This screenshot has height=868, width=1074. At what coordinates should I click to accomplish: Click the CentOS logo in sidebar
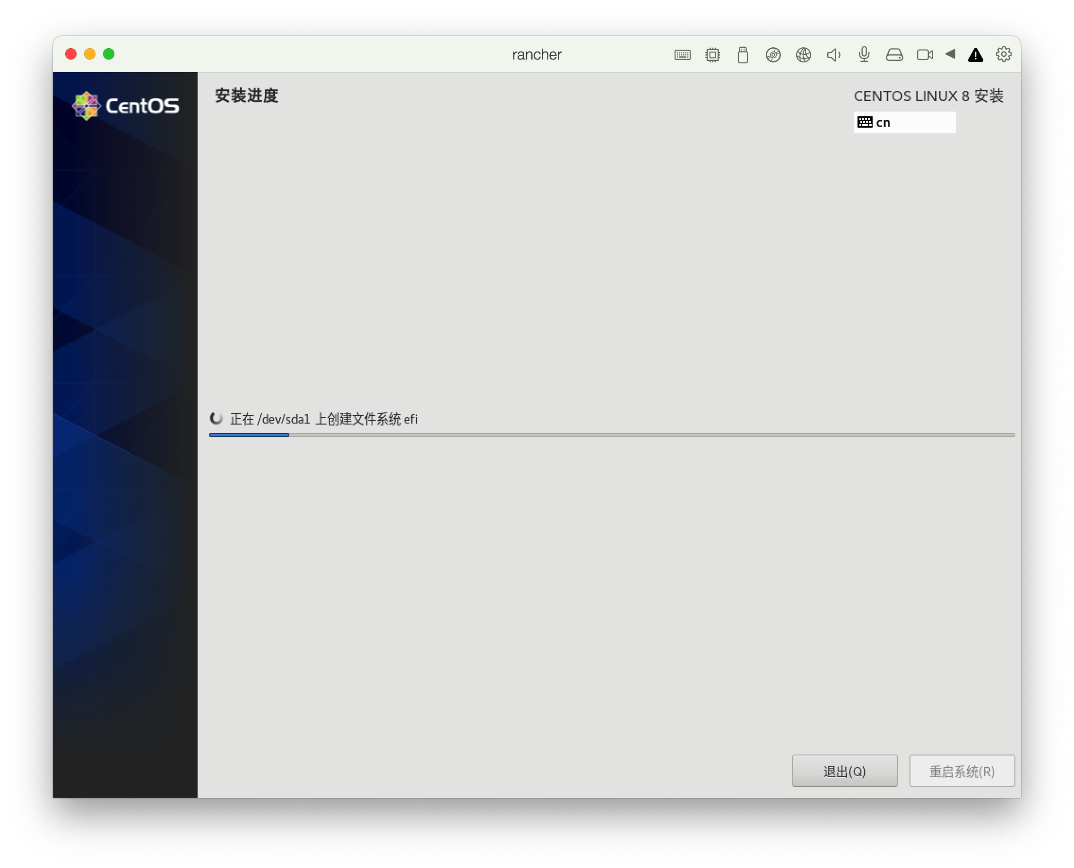(x=125, y=106)
